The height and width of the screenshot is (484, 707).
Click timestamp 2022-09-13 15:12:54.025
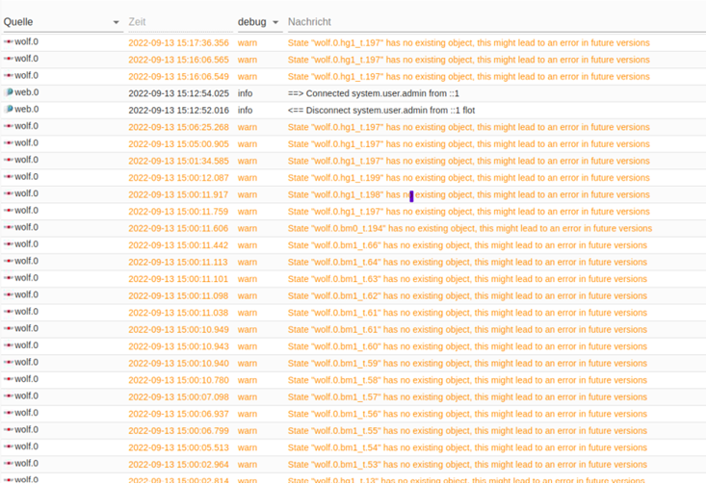click(178, 93)
